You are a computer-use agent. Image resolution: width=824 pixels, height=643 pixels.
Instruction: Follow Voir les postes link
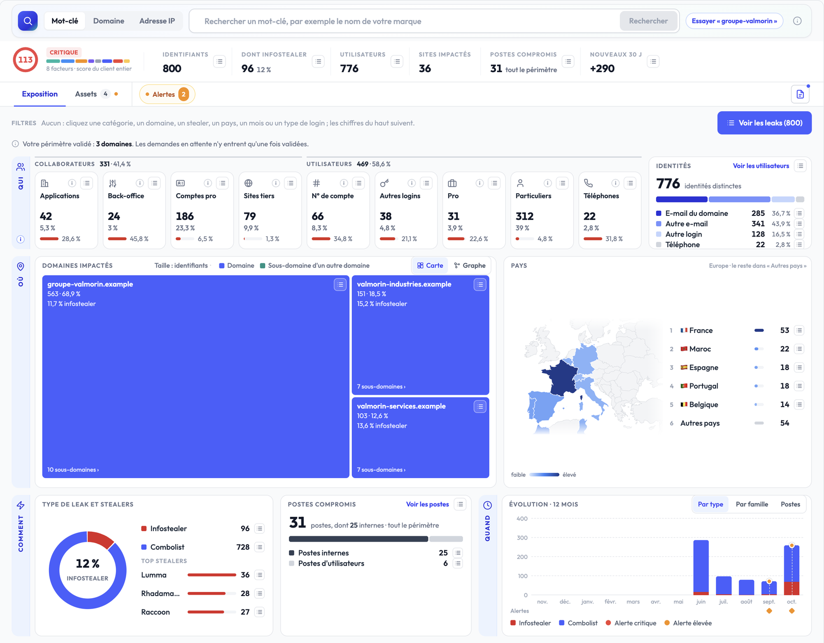point(427,504)
